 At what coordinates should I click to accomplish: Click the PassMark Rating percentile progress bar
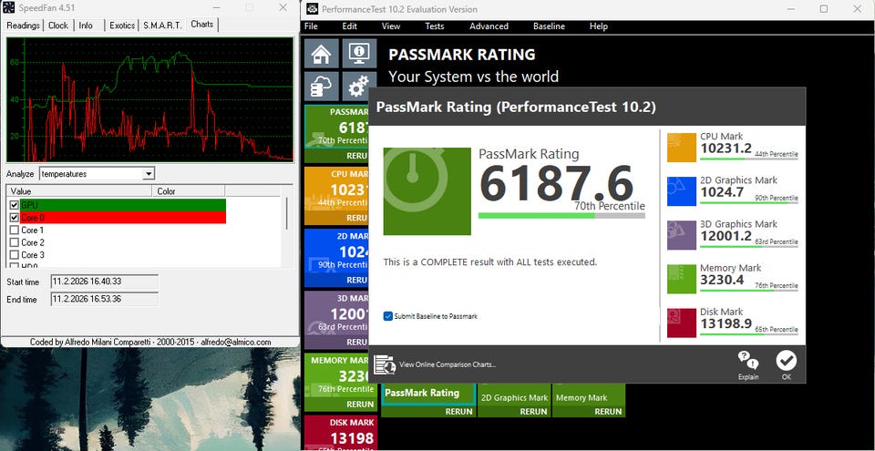click(x=561, y=215)
